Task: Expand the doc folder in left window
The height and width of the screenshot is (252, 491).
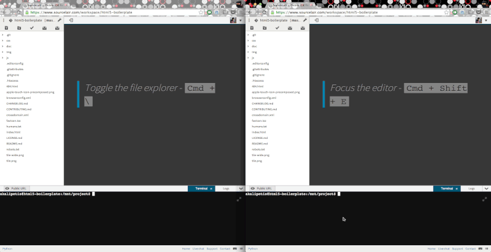Action: pyautogui.click(x=2, y=46)
